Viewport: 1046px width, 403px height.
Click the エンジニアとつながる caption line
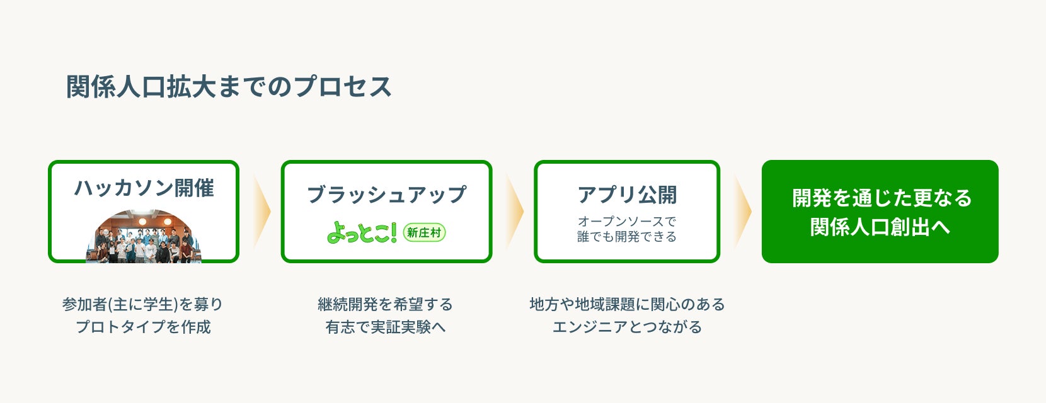(x=627, y=327)
